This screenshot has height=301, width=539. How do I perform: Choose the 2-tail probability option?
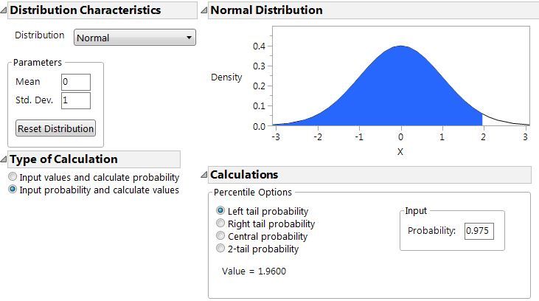[220, 249]
